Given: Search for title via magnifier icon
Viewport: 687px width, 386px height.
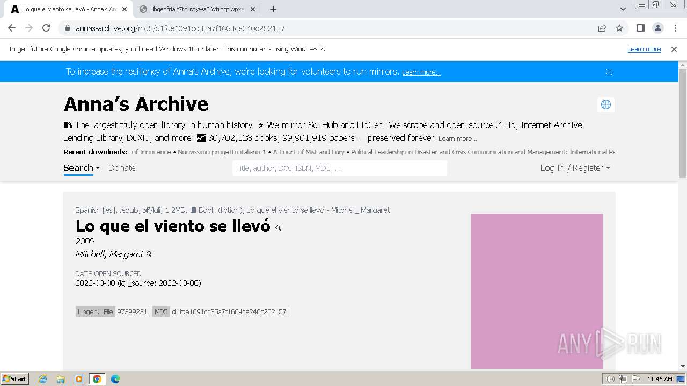Looking at the screenshot, I should [x=278, y=228].
